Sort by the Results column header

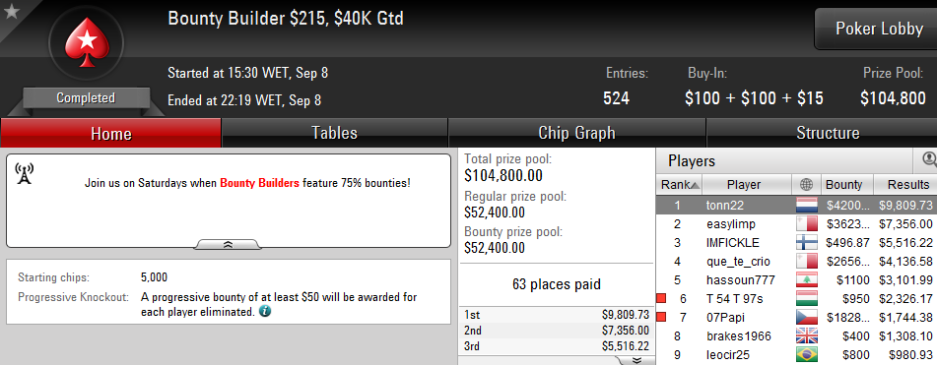(906, 185)
